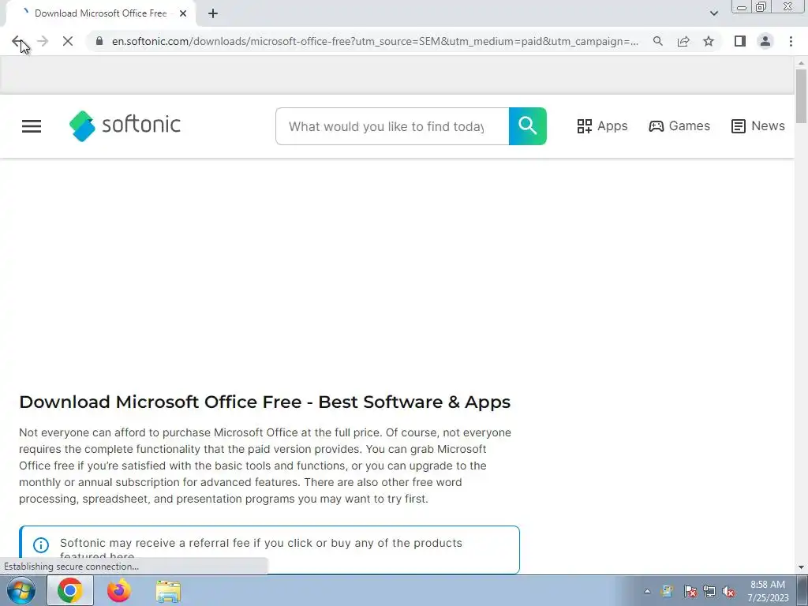Launch Firefox from the taskbar
This screenshot has height=606, width=808.
pyautogui.click(x=118, y=590)
